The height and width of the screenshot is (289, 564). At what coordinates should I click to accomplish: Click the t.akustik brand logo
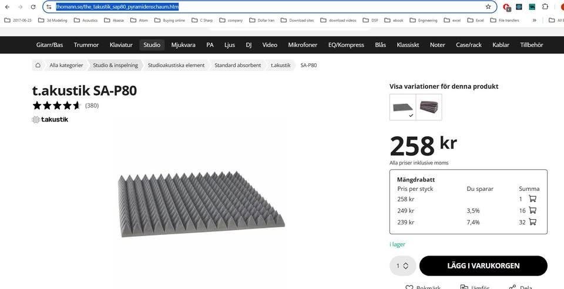[x=50, y=120]
